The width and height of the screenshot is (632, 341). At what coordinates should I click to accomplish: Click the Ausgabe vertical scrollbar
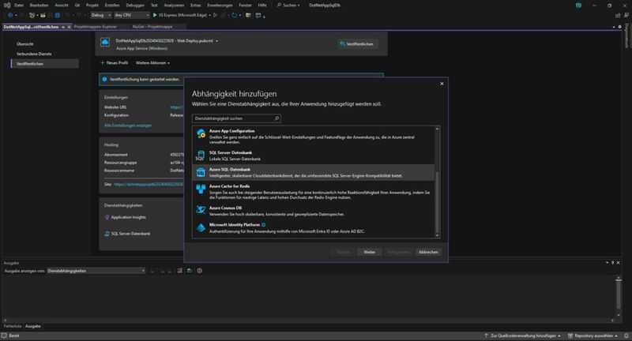click(619, 297)
